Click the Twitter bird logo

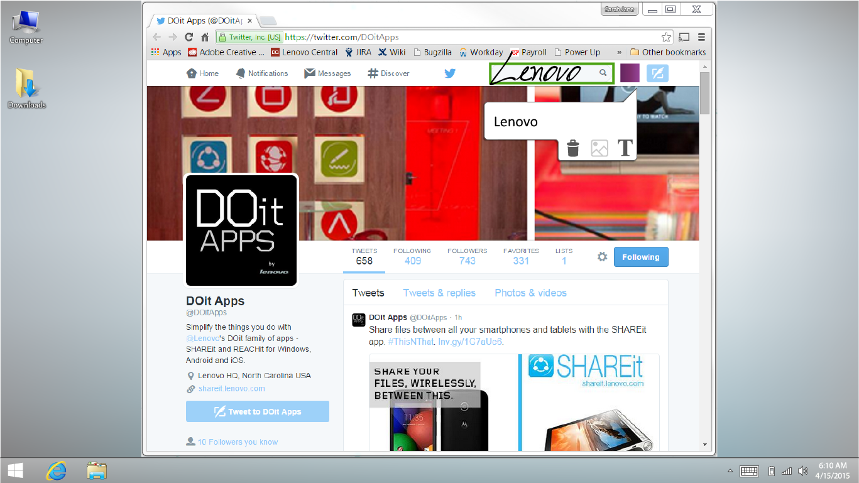[450, 73]
